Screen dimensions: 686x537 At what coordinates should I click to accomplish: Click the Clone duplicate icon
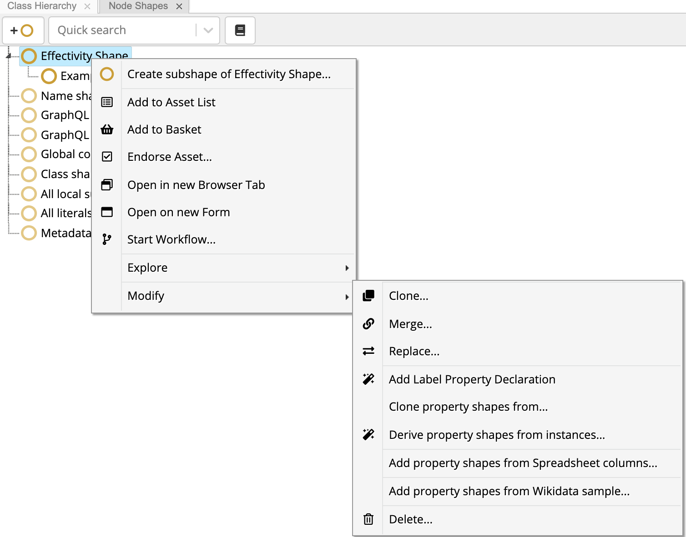coord(368,296)
